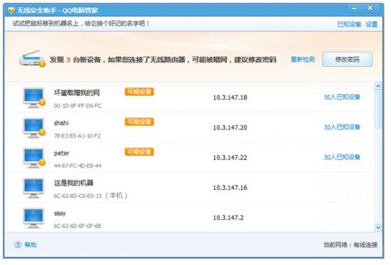
Task: Minimize the 无线安全助手 window
Action: (x=354, y=8)
